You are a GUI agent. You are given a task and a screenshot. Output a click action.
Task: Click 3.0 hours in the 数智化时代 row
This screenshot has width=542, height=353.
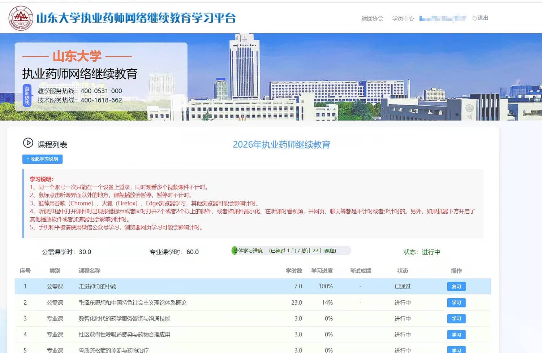(x=298, y=319)
